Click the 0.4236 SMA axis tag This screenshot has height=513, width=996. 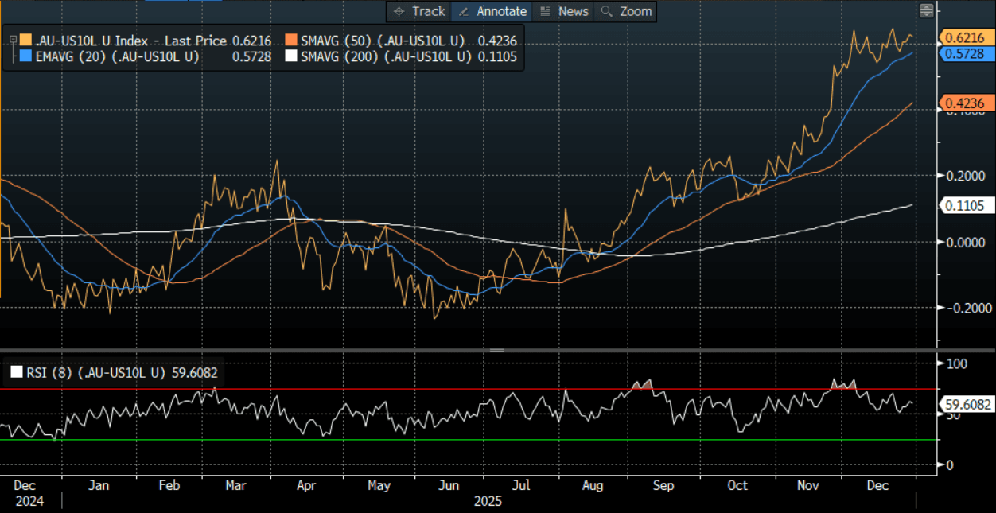pyautogui.click(x=966, y=103)
